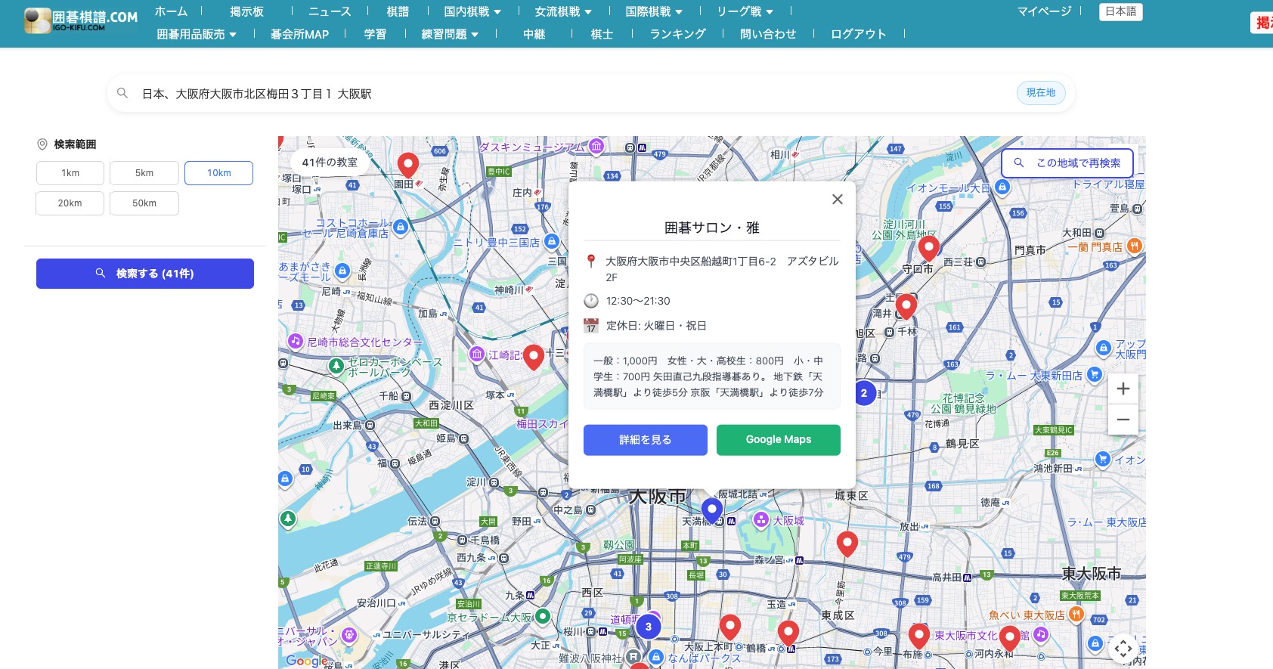Select the red pin near 大阪上本町
The width and height of the screenshot is (1273, 669).
(729, 627)
